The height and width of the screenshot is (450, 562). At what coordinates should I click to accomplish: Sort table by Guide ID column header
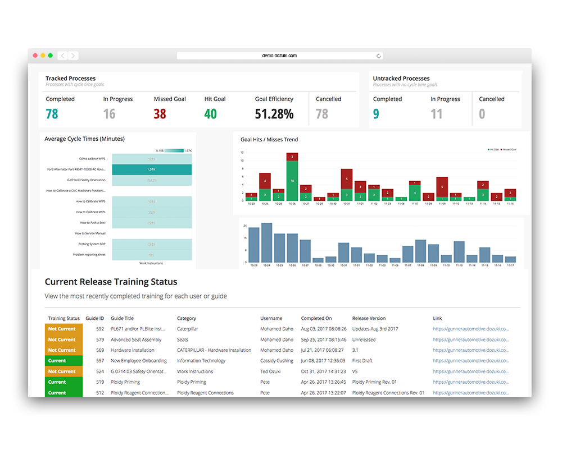(x=94, y=319)
